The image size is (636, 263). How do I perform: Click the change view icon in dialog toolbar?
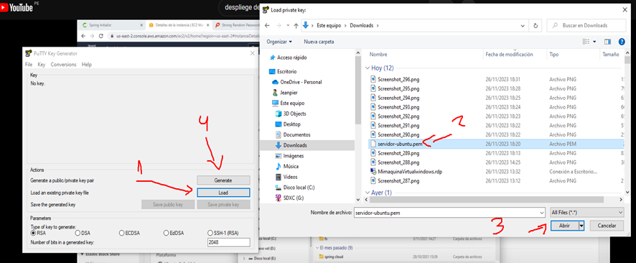tap(586, 42)
